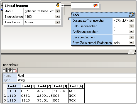Click the Modus label
Screen dimensions: 137x104
(9, 11)
